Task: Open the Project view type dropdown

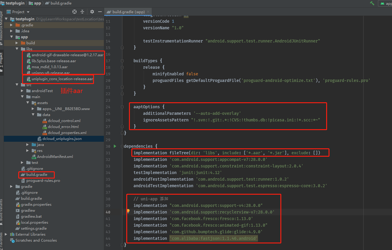Action: (18, 12)
